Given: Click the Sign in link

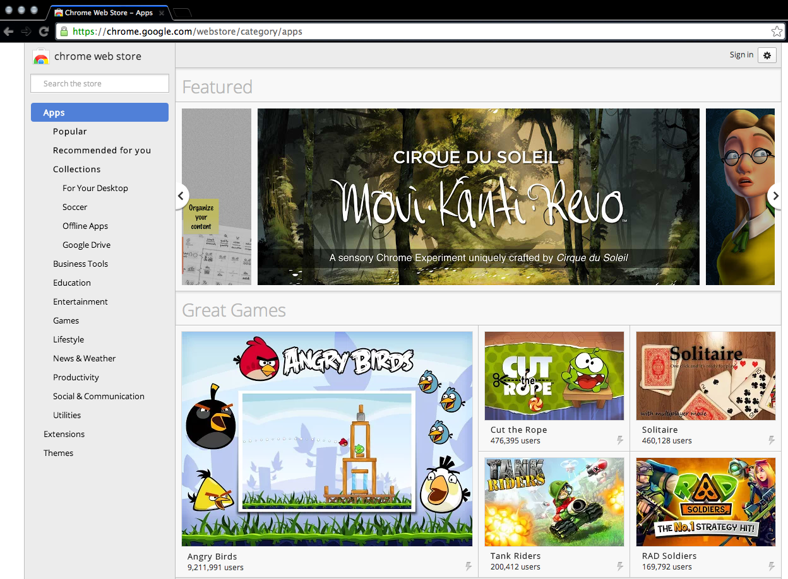Looking at the screenshot, I should click(x=741, y=55).
